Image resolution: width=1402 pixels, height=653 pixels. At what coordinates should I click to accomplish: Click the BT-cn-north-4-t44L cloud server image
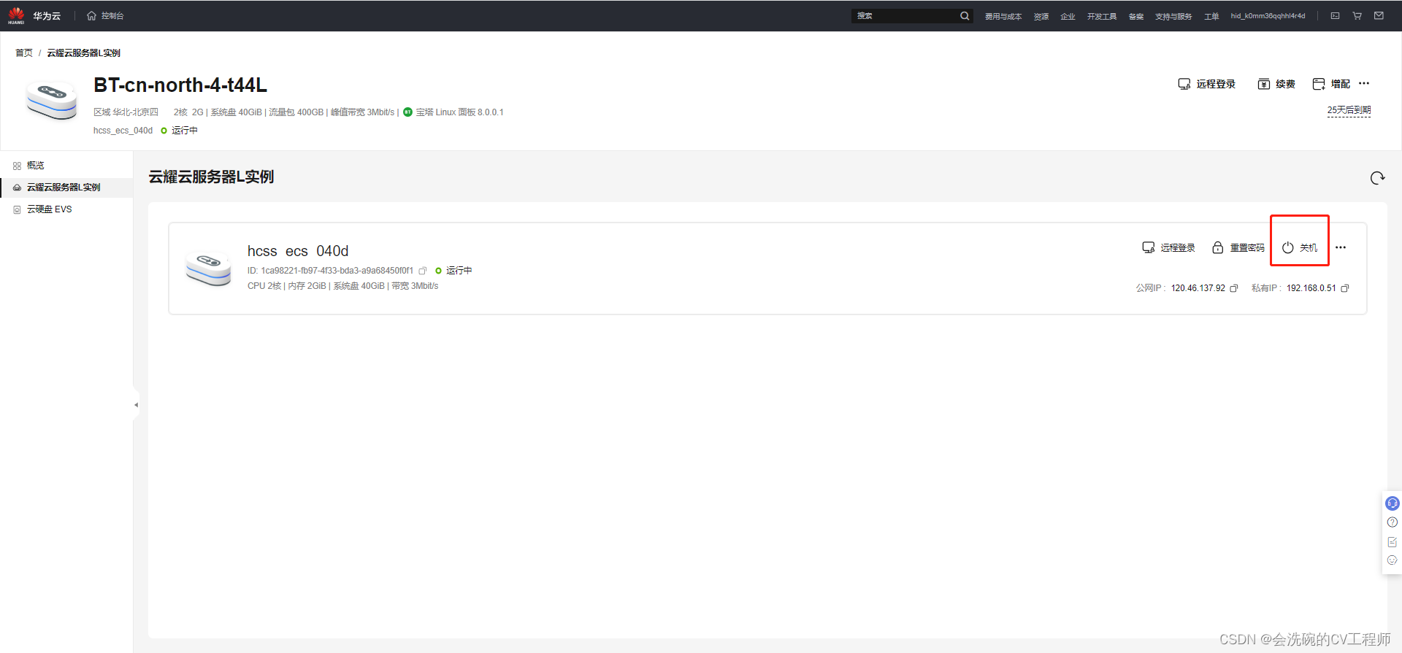pos(51,100)
